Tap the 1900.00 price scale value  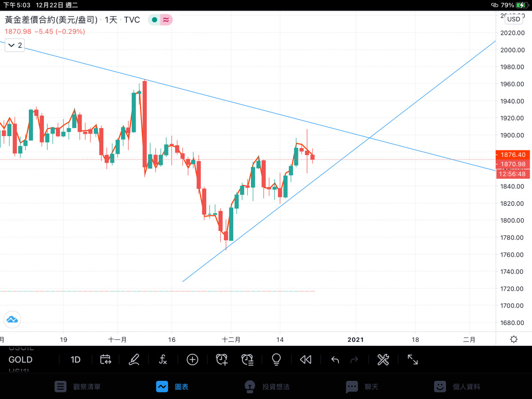coord(513,135)
